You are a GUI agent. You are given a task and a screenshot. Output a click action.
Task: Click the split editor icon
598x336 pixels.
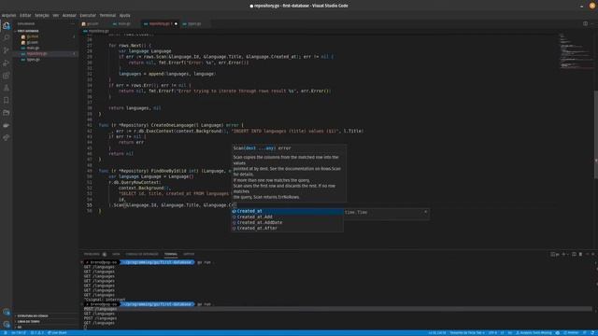point(585,23)
